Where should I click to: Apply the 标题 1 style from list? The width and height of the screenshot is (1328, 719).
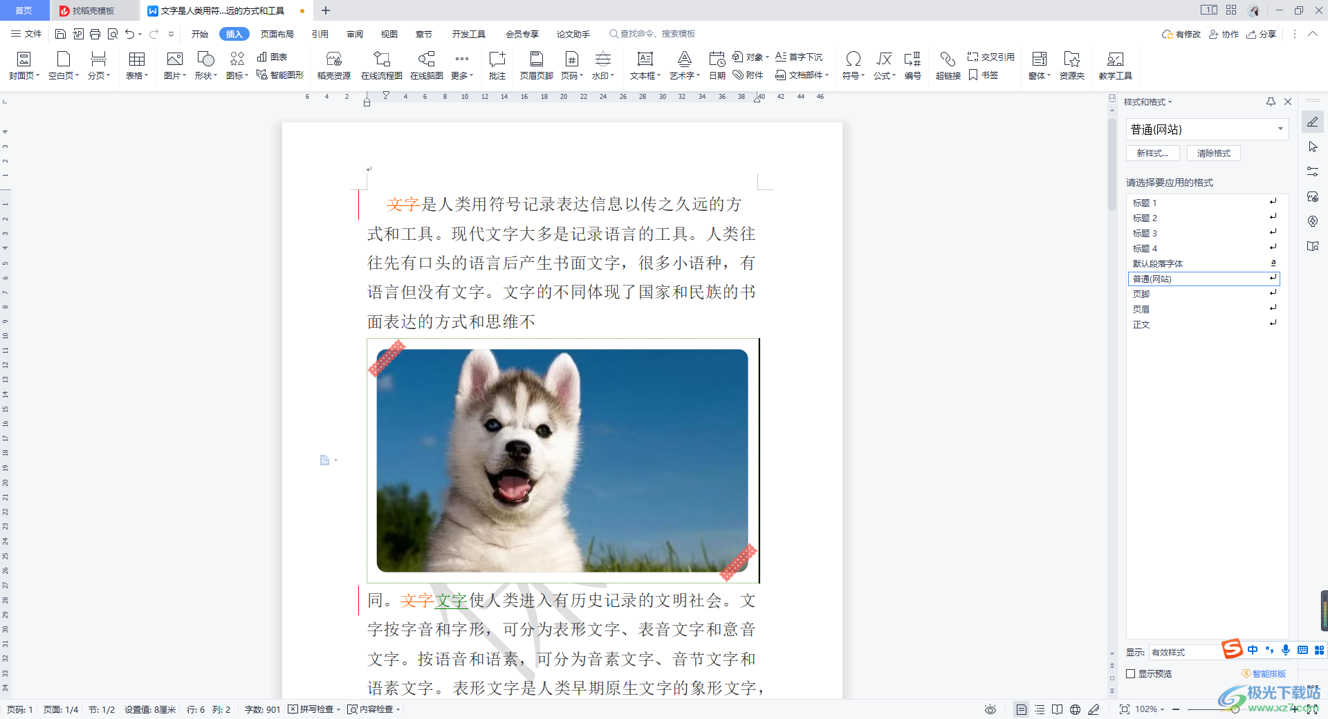tap(1203, 203)
